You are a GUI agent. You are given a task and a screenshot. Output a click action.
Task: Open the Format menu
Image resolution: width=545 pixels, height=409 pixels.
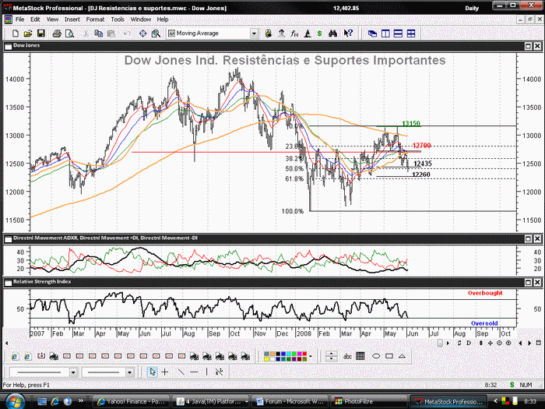95,19
